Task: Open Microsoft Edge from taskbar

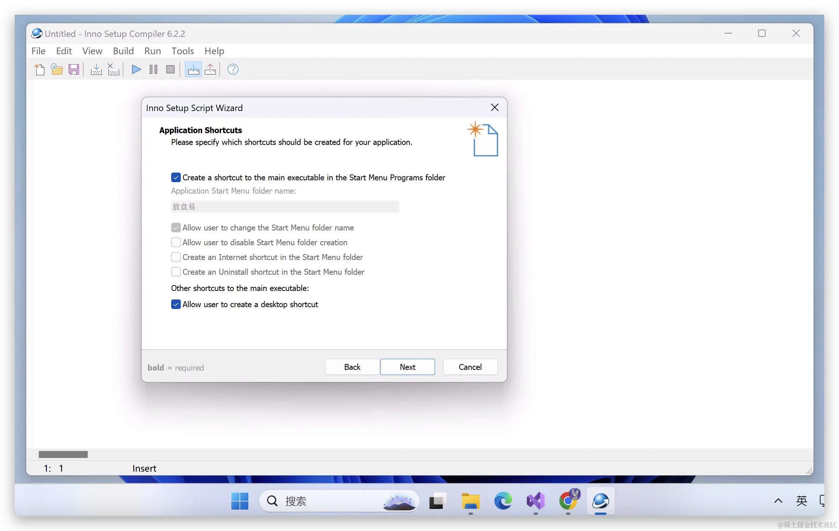Action: pos(503,501)
